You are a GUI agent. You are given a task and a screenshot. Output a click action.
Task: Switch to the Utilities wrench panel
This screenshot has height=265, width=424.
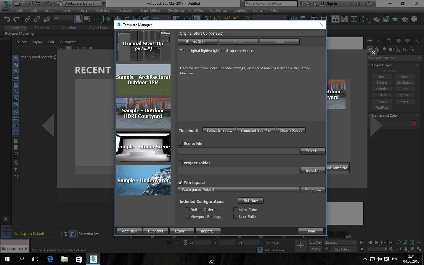click(417, 41)
